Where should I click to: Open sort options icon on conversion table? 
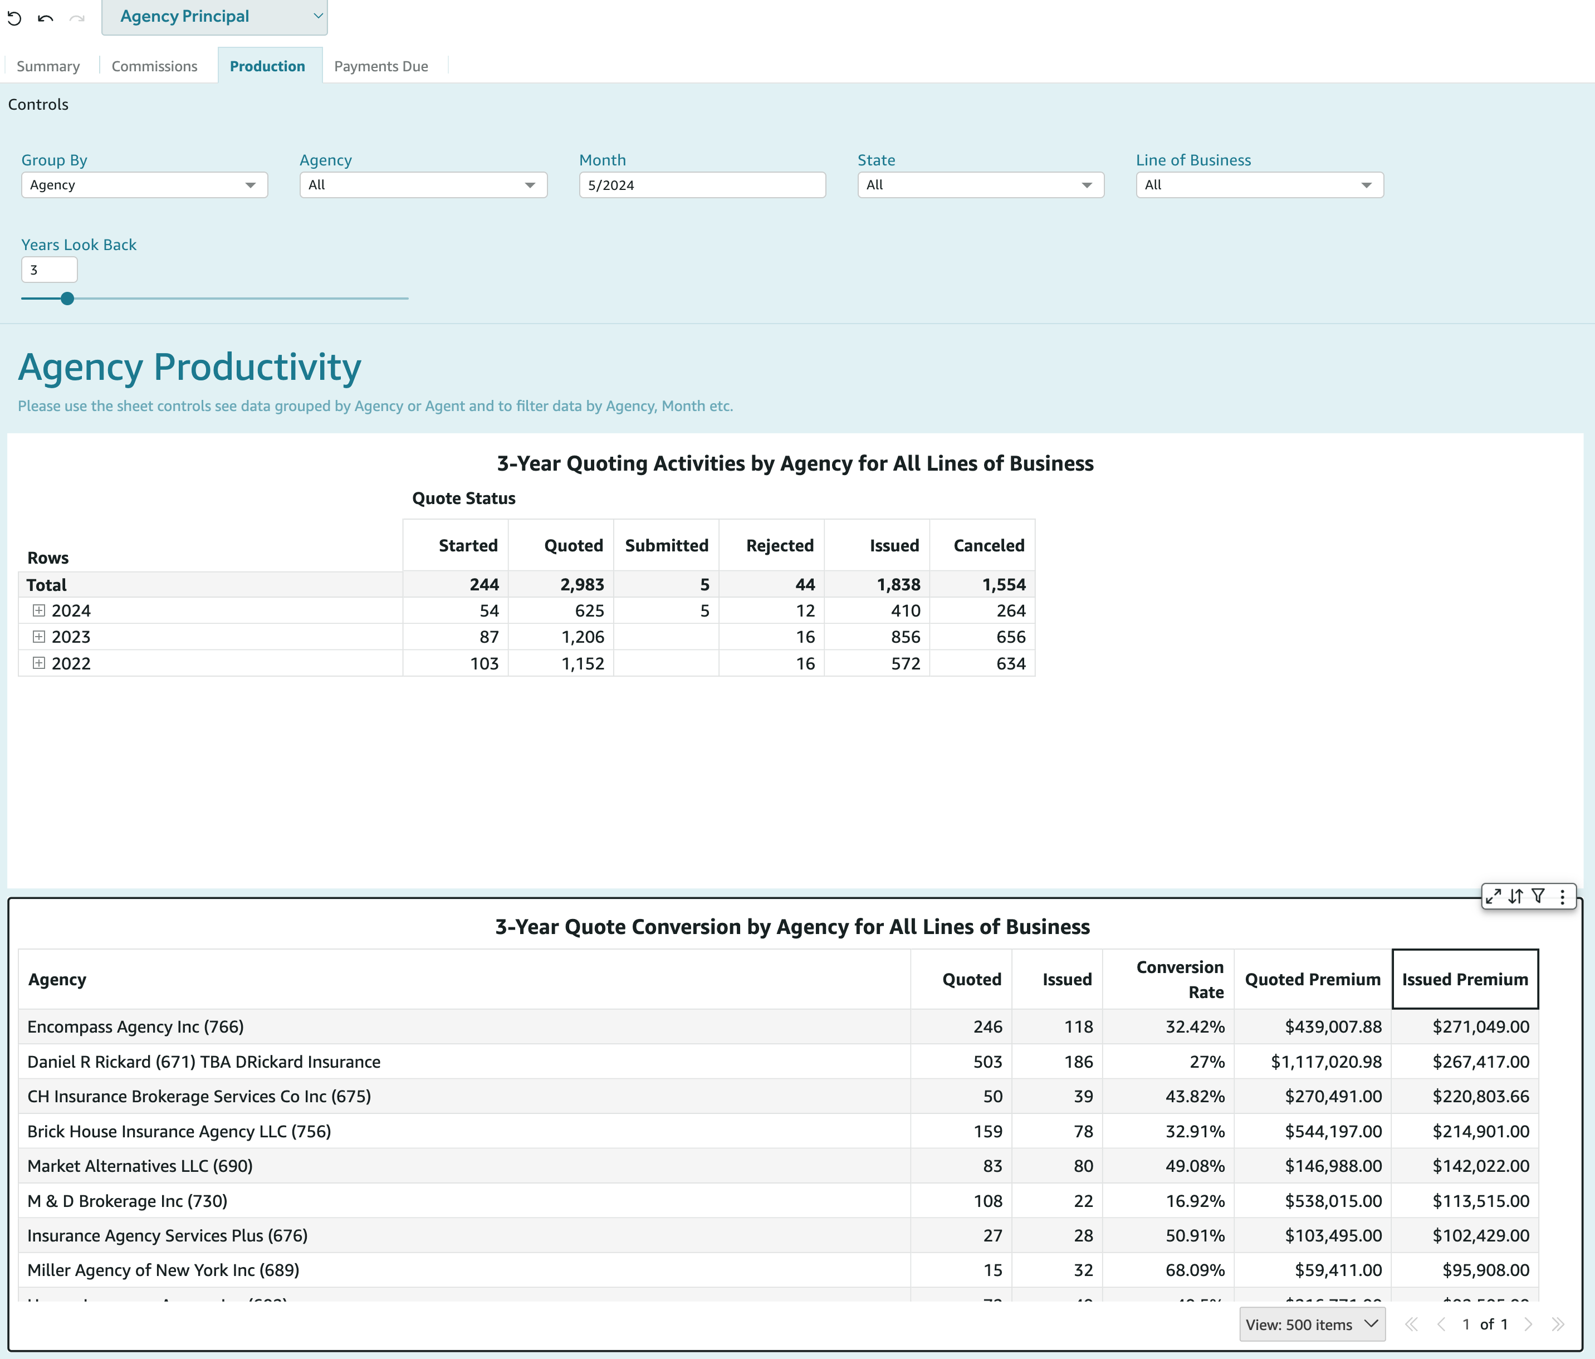point(1516,896)
